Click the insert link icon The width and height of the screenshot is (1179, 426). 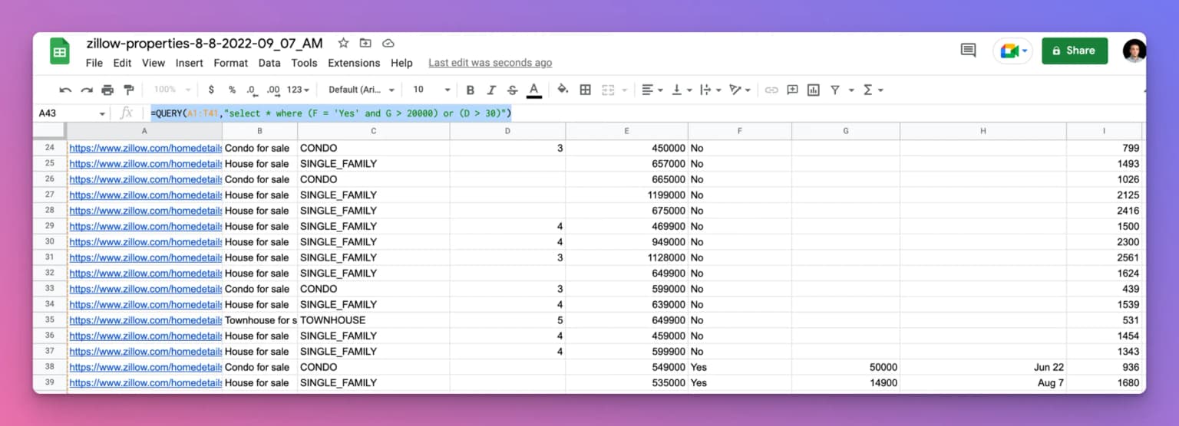click(x=771, y=90)
